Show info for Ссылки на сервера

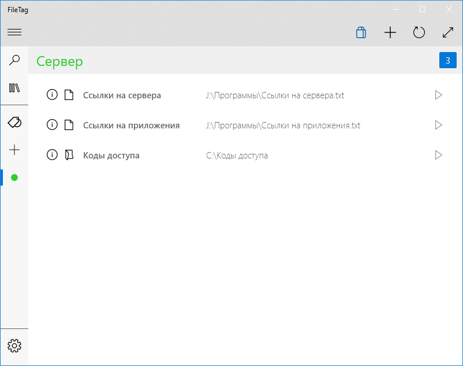52,95
